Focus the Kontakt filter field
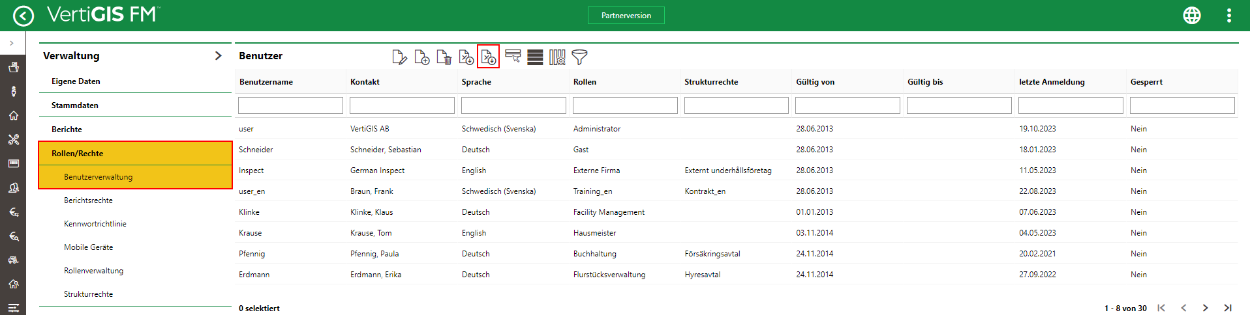 coord(402,105)
